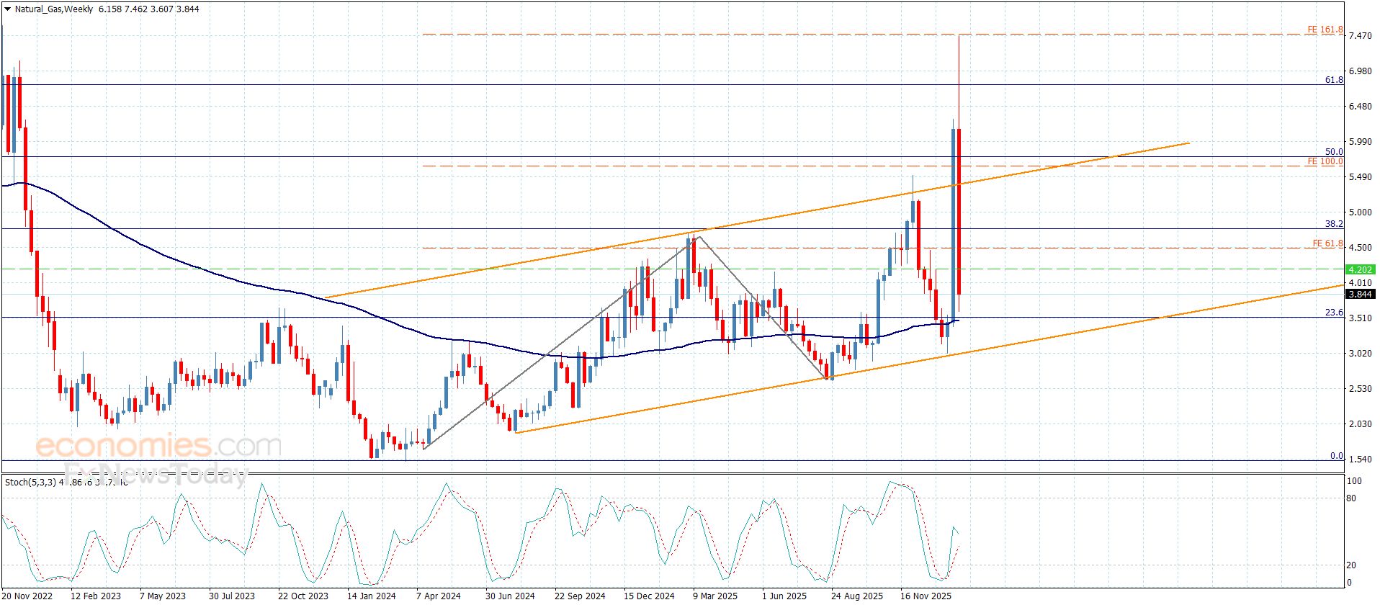The width and height of the screenshot is (1380, 605).
Task: Select the Stoch(5,3,3) indicator label
Action: click(30, 482)
